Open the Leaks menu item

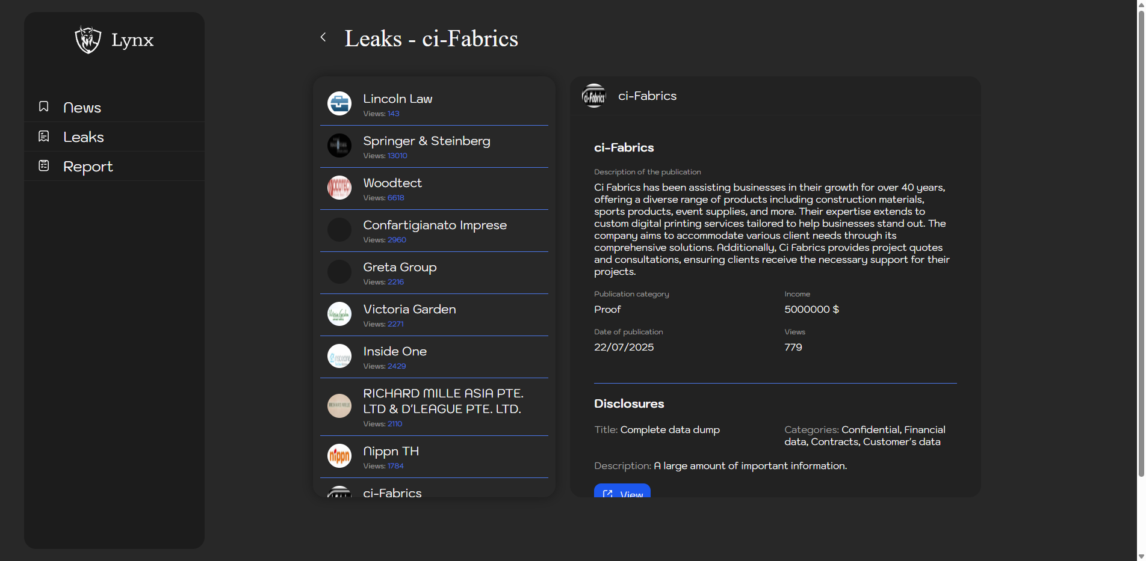84,137
